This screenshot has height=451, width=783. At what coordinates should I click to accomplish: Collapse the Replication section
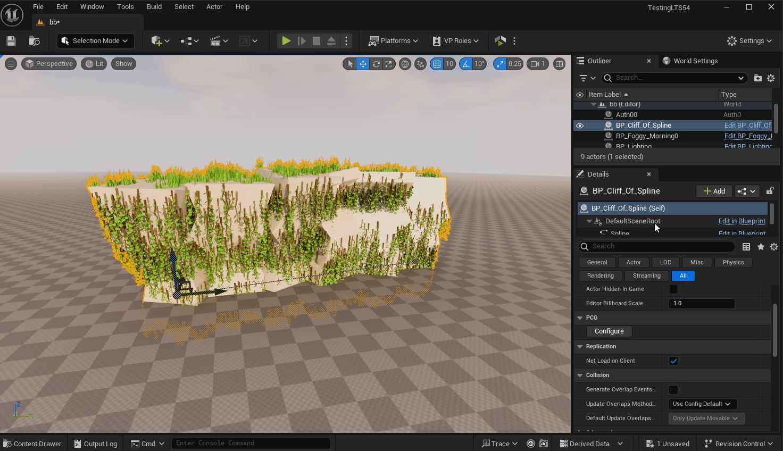tap(580, 346)
